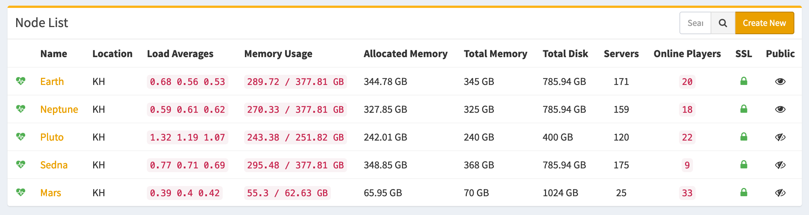Click the heartbeat status icon for Earth

pos(21,81)
